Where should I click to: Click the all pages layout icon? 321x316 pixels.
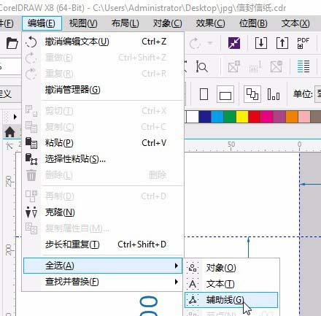[x=252, y=94]
